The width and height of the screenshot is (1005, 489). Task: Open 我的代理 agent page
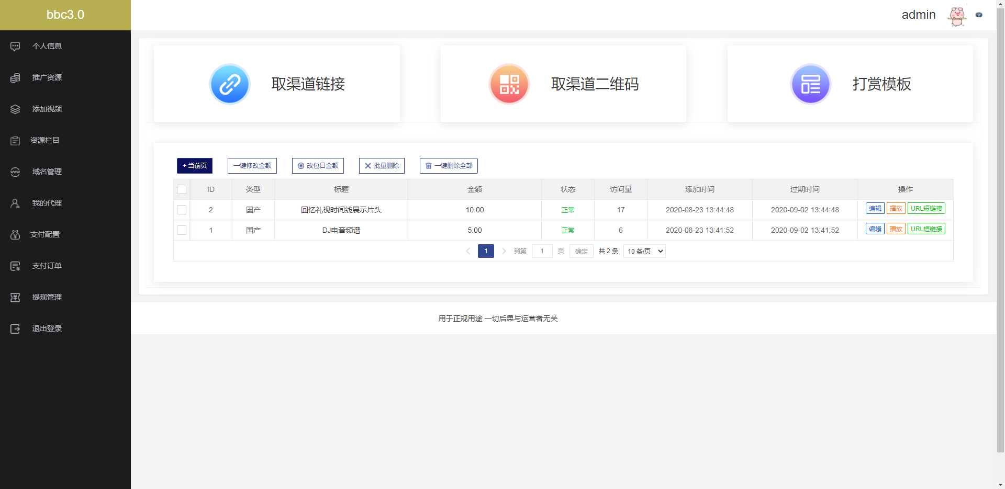[x=46, y=203]
